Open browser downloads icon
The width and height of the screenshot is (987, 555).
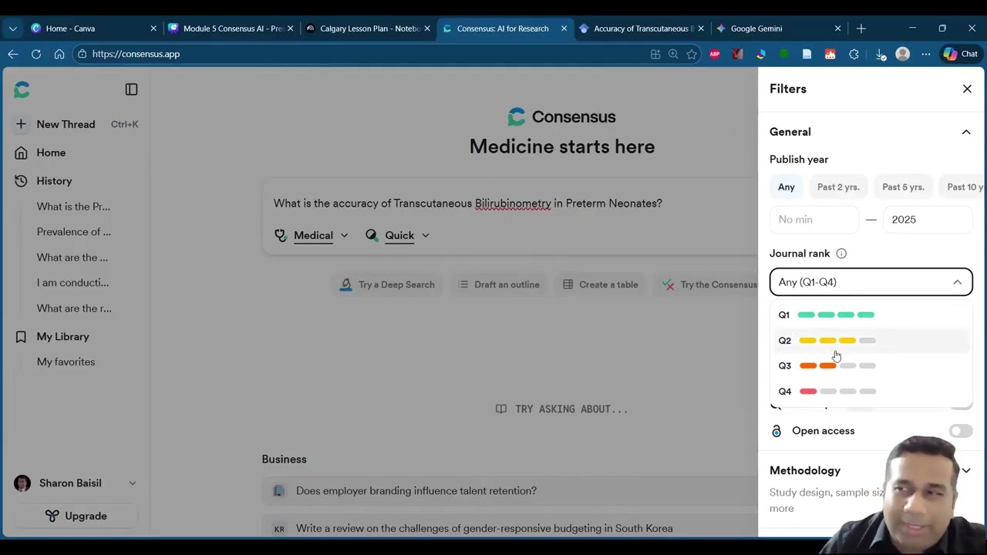click(x=880, y=54)
